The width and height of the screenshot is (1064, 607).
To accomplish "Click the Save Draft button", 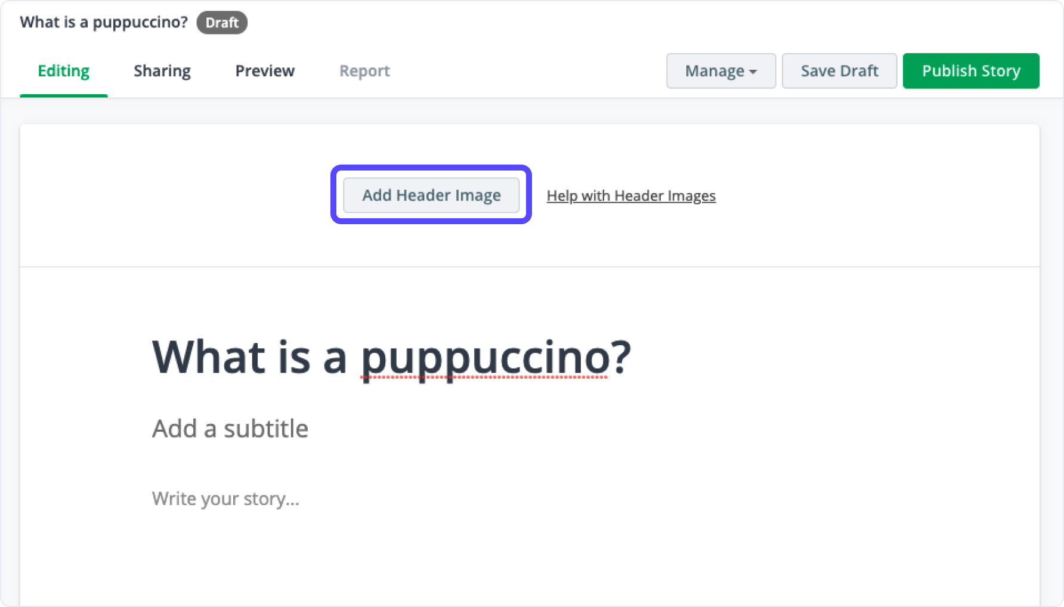I will pyautogui.click(x=839, y=71).
